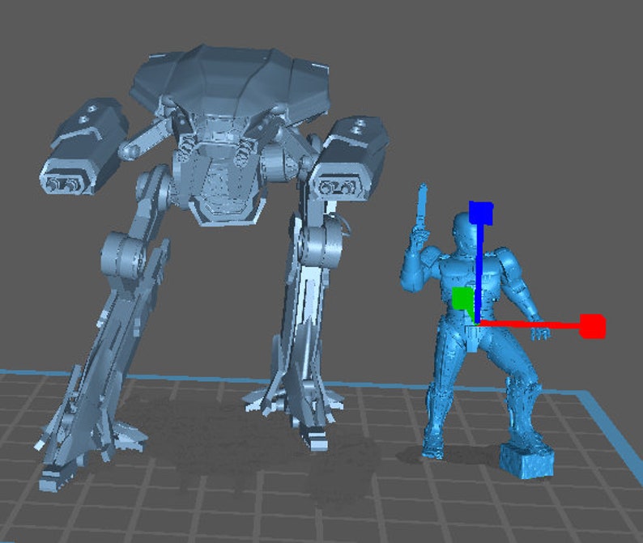Click the red X-axis gizmo handle
Viewport: 643px width, 543px height.
593,326
